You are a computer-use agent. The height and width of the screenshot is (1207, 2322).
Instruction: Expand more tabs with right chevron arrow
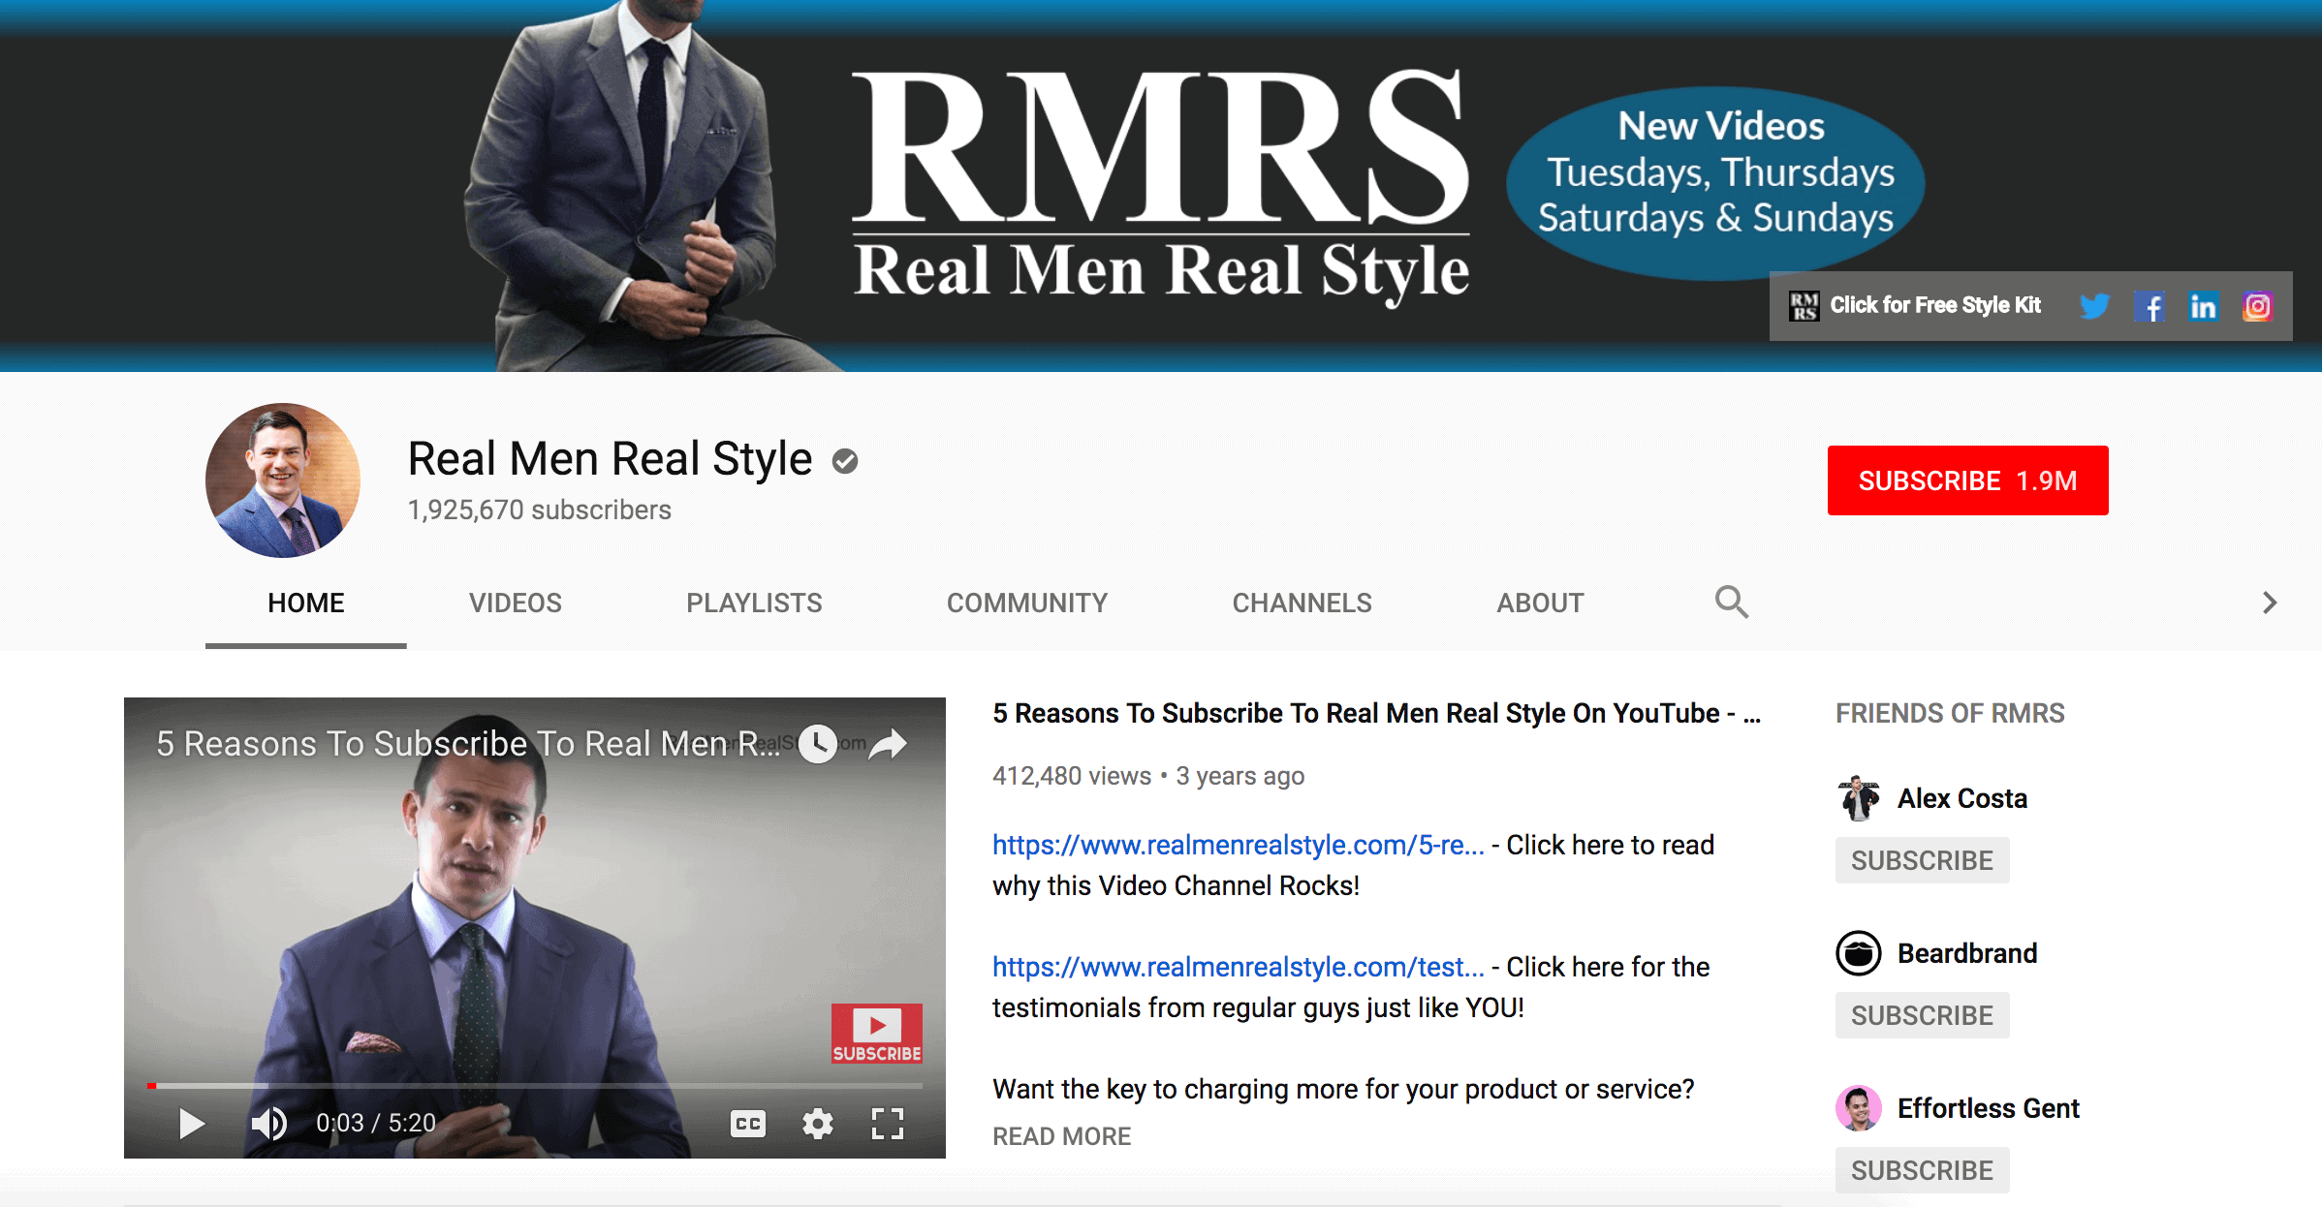[2269, 603]
